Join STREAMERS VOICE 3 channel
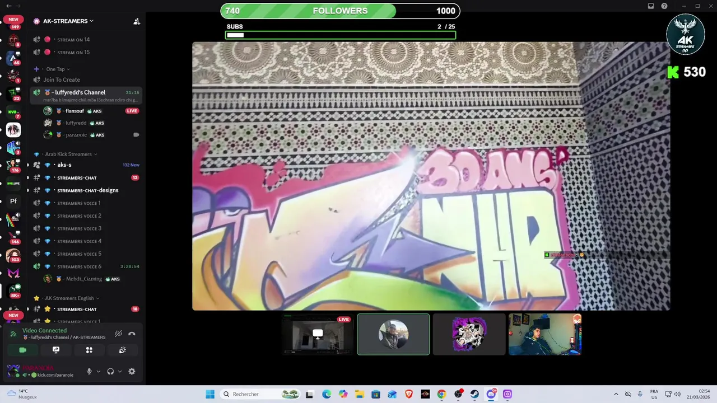Viewport: 717px width, 403px height. tap(86, 228)
